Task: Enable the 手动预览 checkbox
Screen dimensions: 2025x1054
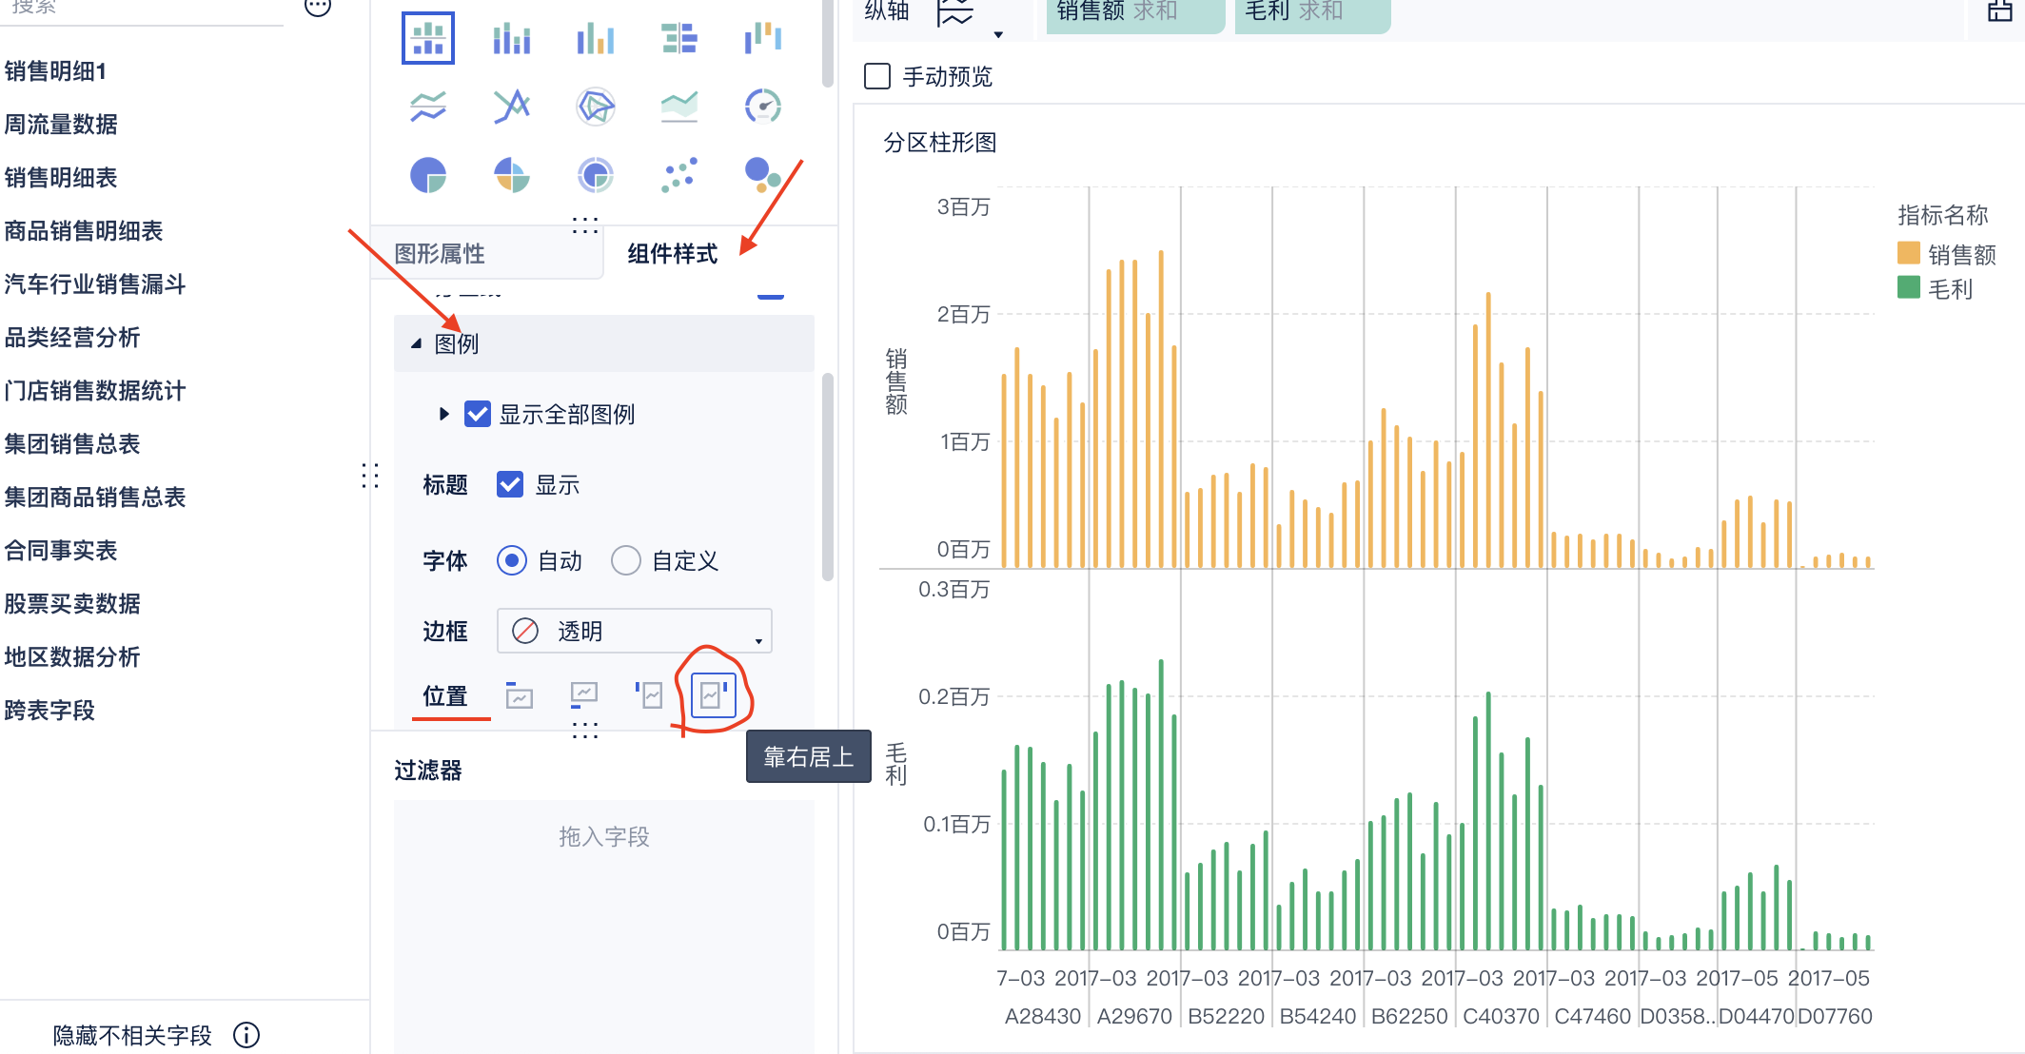Action: pos(877,76)
